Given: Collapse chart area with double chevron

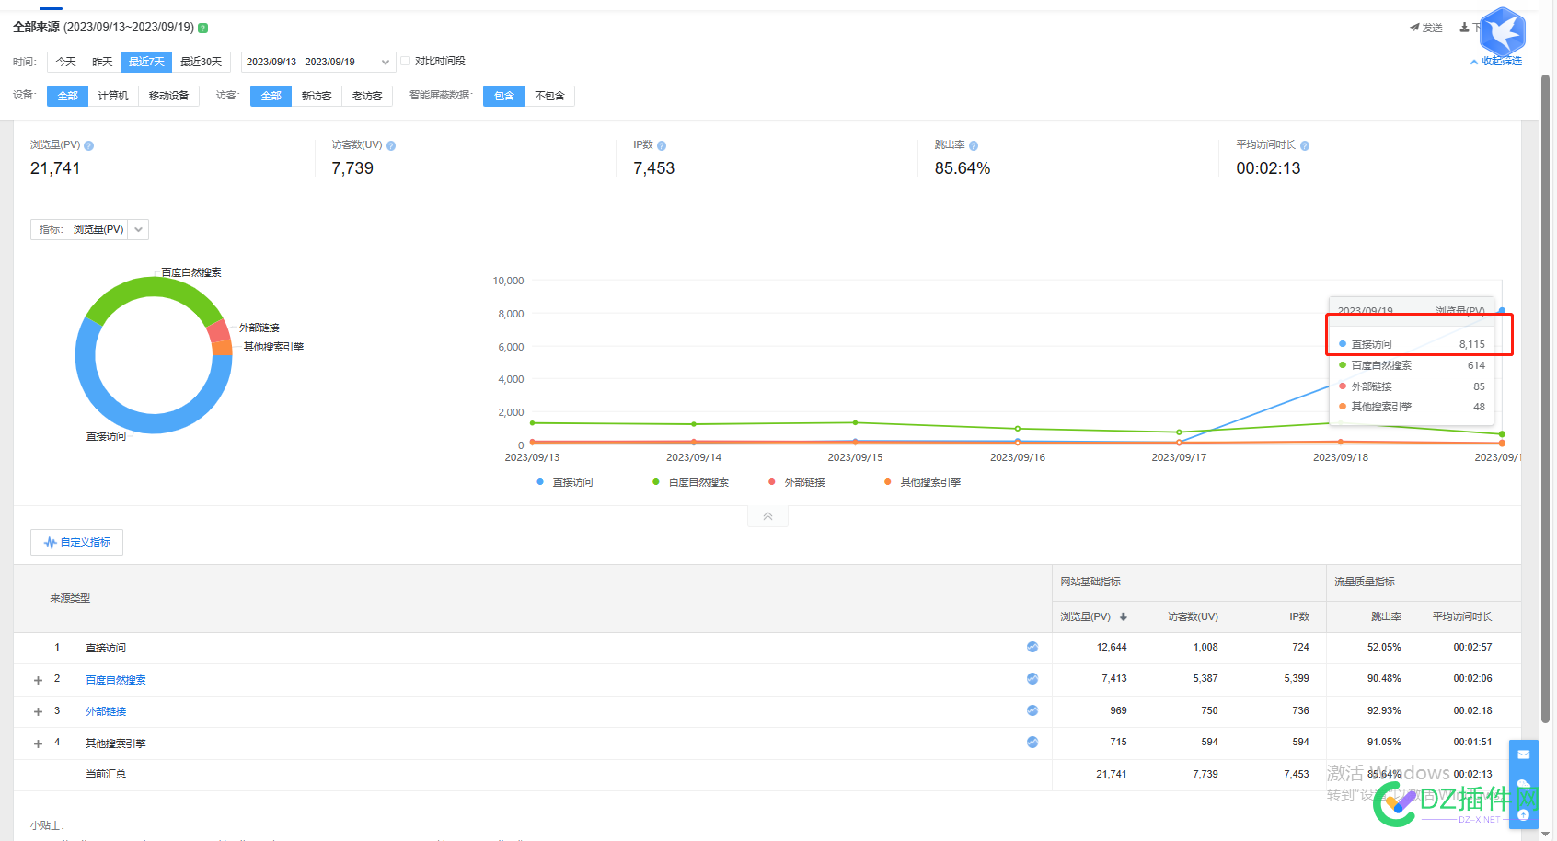Looking at the screenshot, I should click(x=767, y=517).
